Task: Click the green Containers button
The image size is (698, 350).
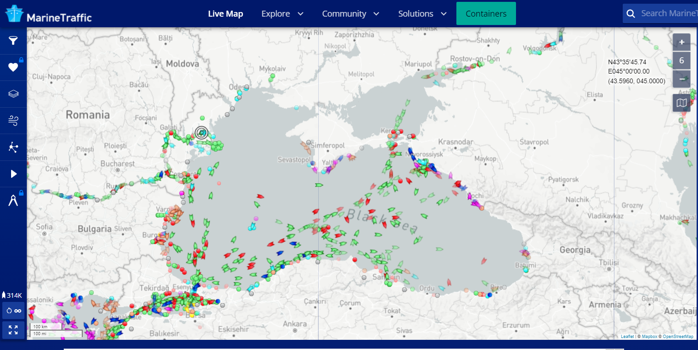Action: click(x=486, y=13)
